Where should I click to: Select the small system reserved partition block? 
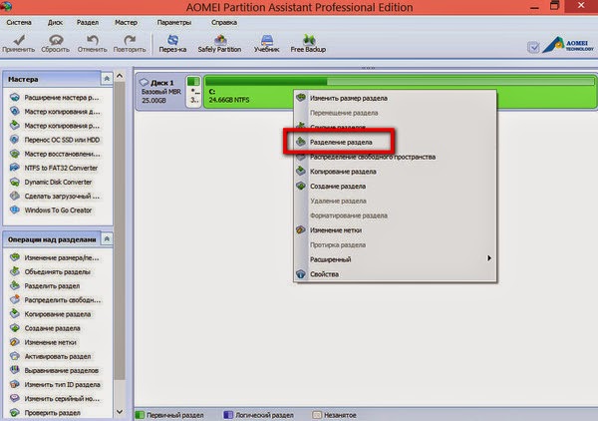click(193, 91)
